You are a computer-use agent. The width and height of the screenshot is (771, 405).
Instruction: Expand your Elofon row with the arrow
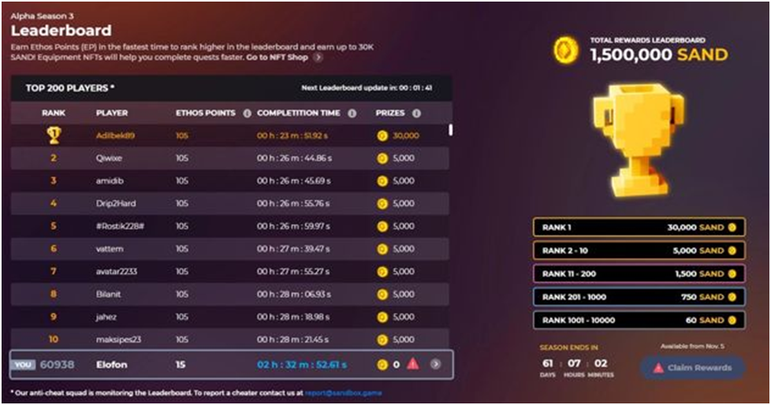[435, 364]
